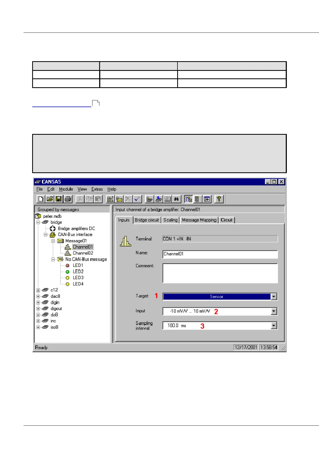Image resolution: width=319 pixels, height=452 pixels.
Task: Collapse the CAN-Bus interface node
Action: point(46,235)
